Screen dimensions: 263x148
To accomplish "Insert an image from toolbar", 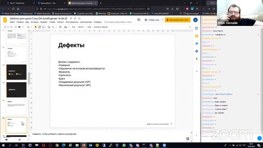I will pyautogui.click(x=44, y=27).
